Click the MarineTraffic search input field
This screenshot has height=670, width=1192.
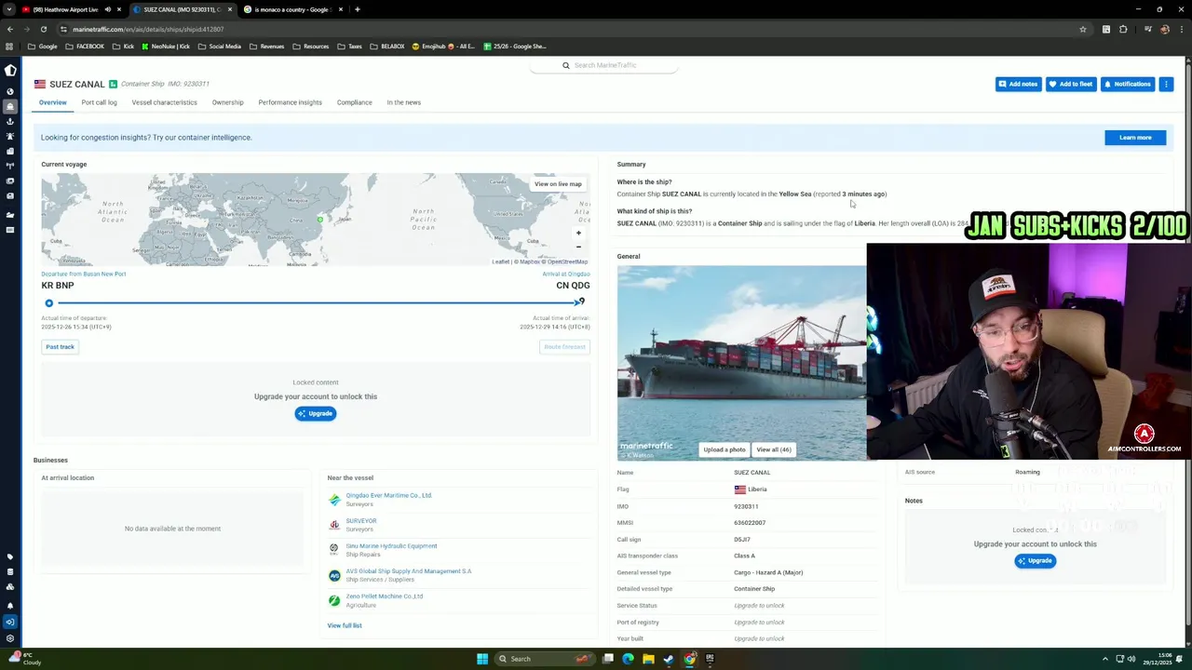pos(605,65)
